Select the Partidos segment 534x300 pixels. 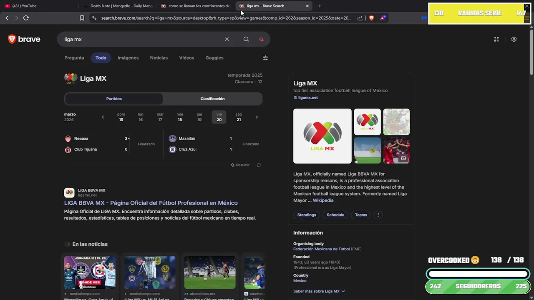click(114, 99)
